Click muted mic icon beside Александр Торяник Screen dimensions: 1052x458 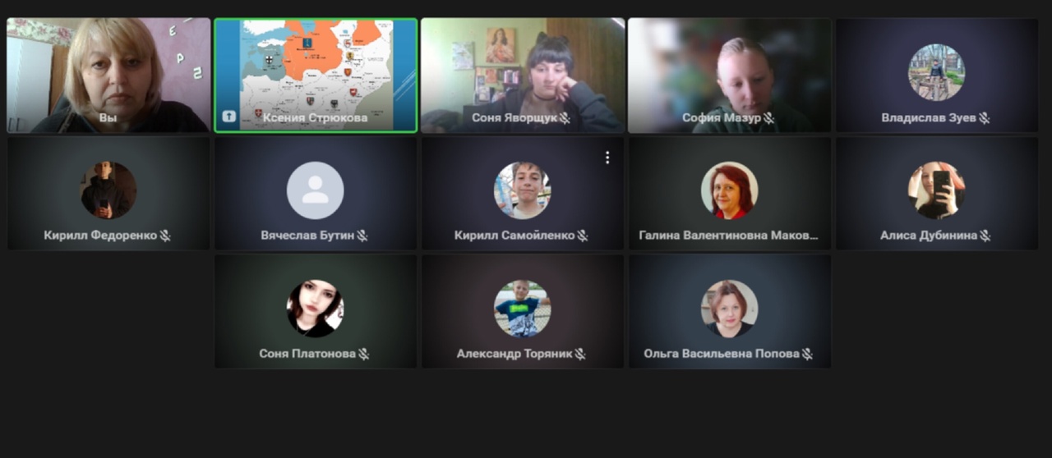pos(580,354)
